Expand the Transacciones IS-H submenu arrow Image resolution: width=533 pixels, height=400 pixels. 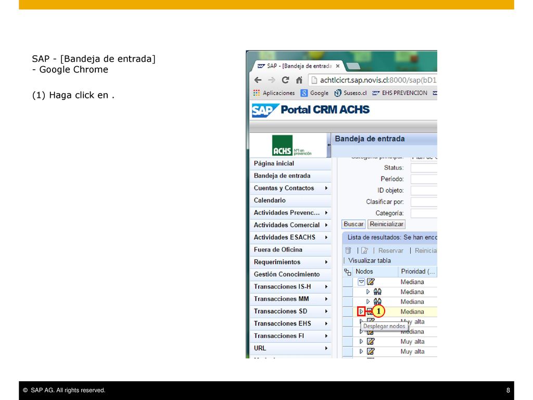click(326, 287)
